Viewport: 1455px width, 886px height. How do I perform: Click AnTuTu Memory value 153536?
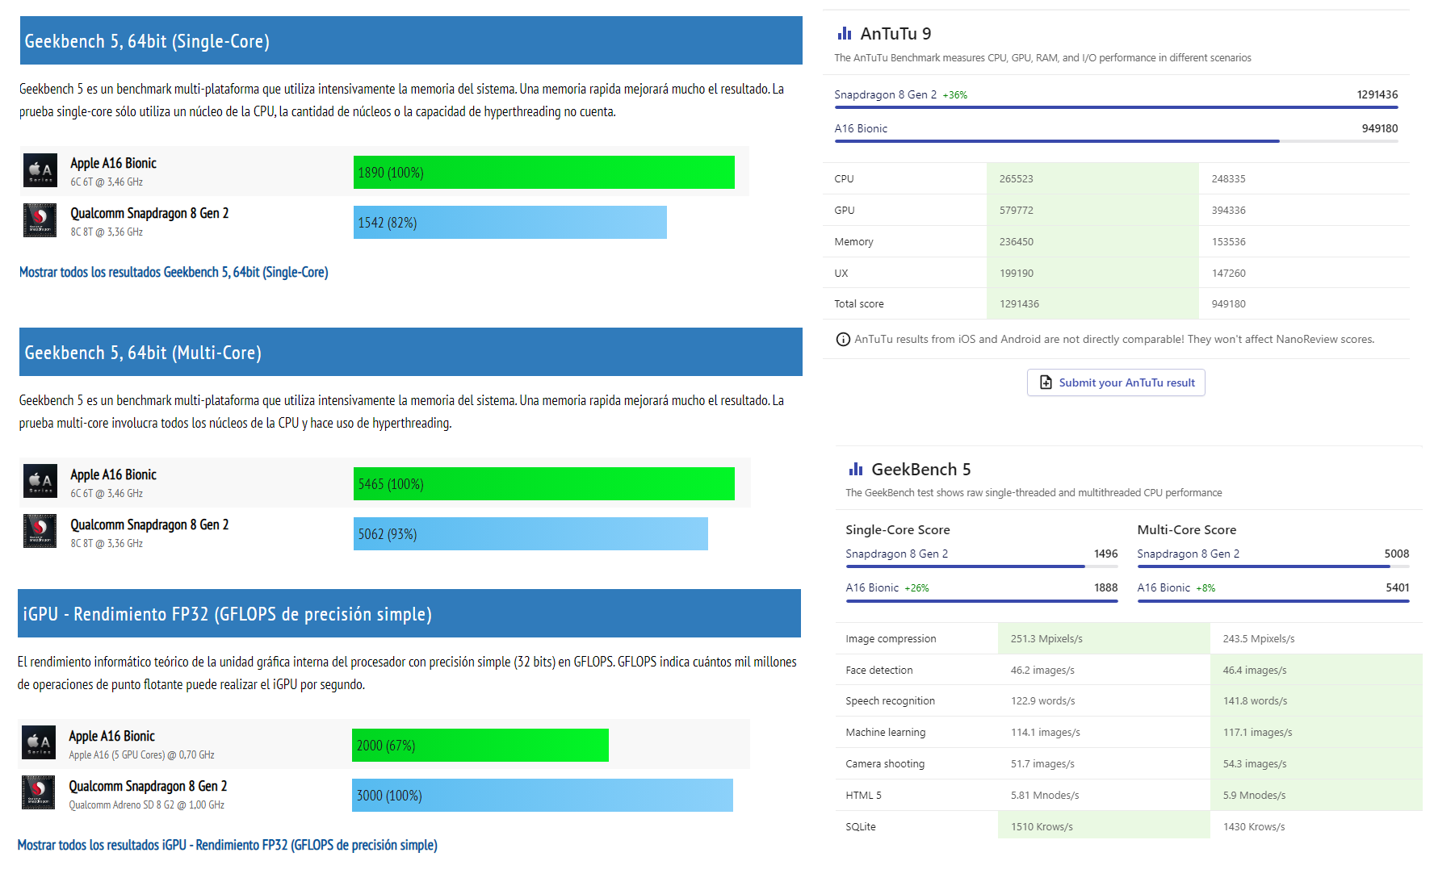1228,242
